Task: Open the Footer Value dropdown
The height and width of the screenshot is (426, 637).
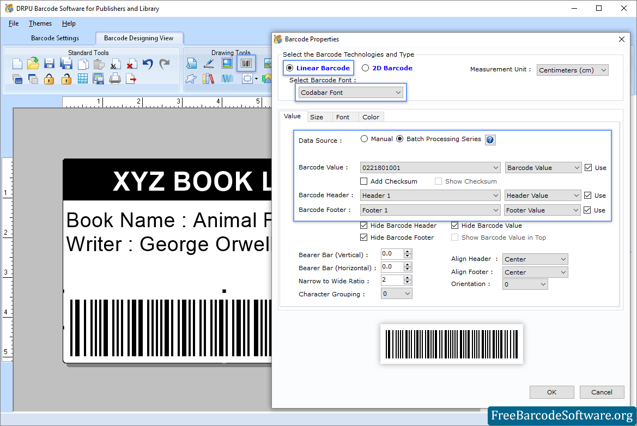Action: (x=542, y=210)
